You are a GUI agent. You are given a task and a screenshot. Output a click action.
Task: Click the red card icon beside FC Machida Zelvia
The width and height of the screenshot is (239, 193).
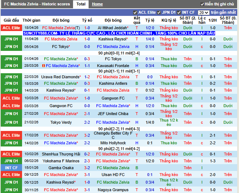43,66
